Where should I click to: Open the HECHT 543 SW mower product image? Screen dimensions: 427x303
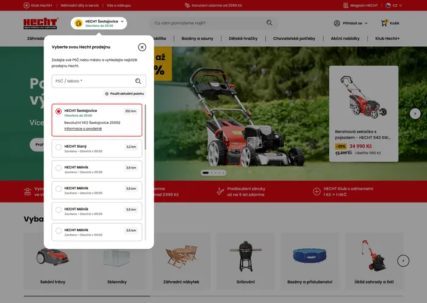(x=364, y=97)
